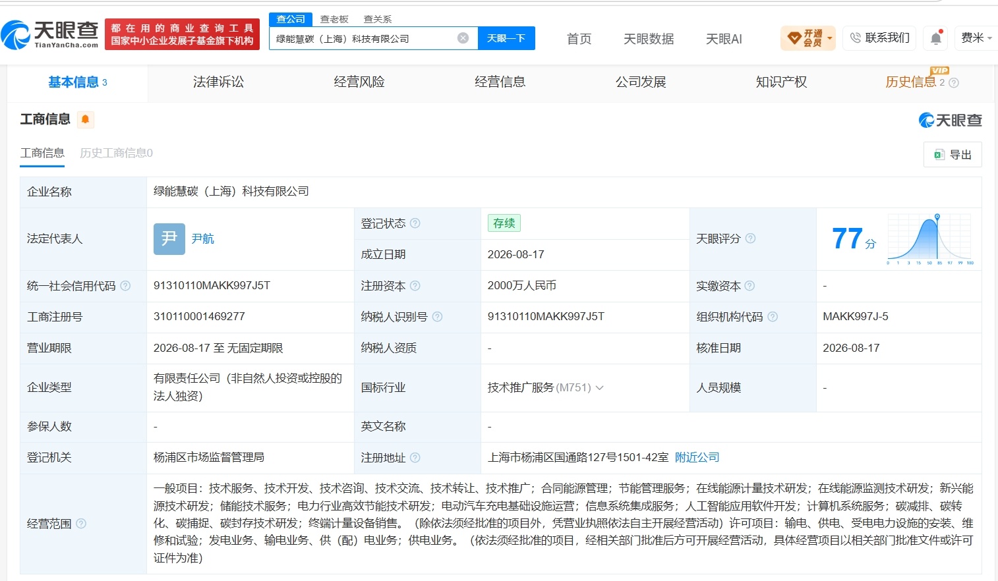Screen dimensions: 998x581
Task: Click the red promotional banner
Action: pyautogui.click(x=182, y=34)
